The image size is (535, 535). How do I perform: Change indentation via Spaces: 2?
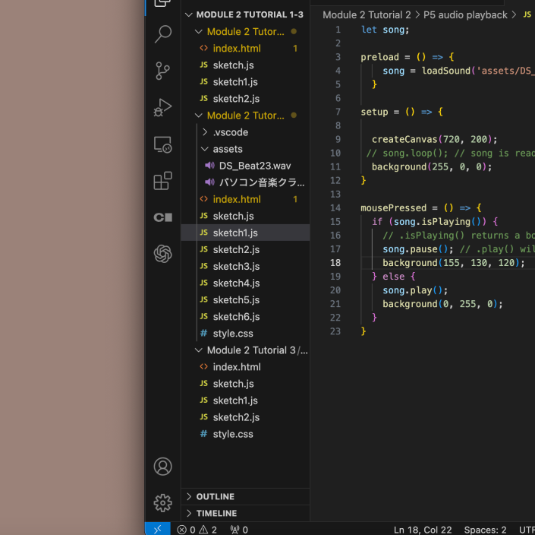click(x=485, y=530)
